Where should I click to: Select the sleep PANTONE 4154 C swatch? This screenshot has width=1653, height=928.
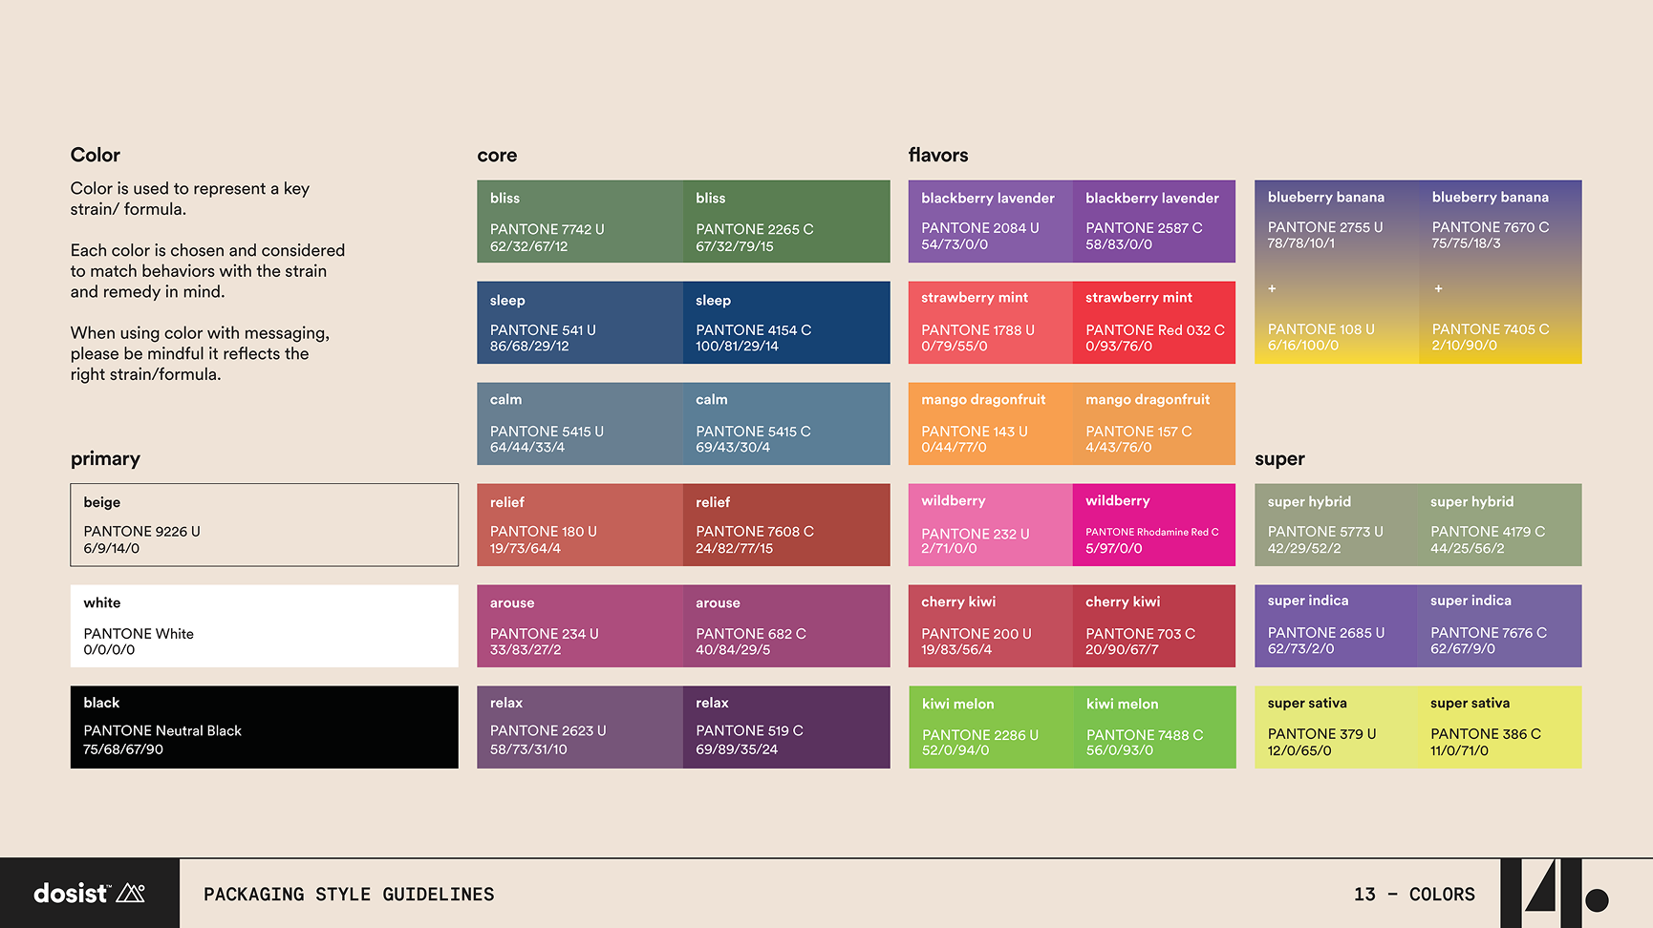786,323
